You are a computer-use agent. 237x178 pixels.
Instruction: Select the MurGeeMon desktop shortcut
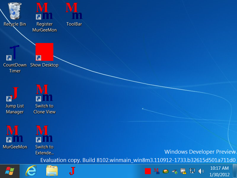[x=15, y=137]
